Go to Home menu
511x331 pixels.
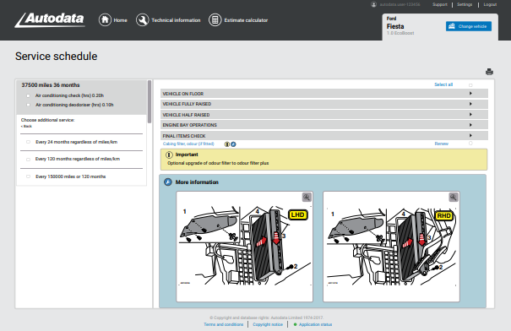[120, 20]
